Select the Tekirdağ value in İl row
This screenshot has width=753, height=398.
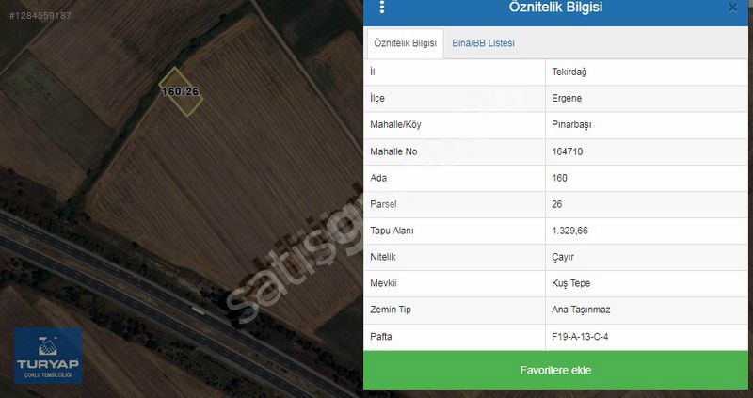click(569, 72)
